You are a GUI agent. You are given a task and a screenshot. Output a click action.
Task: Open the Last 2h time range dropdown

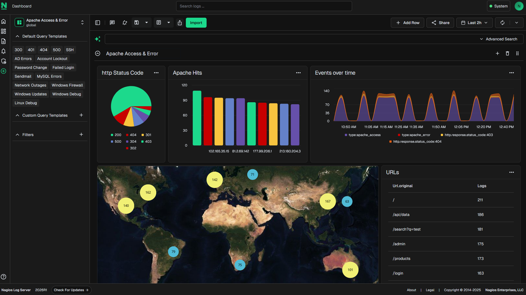click(474, 23)
